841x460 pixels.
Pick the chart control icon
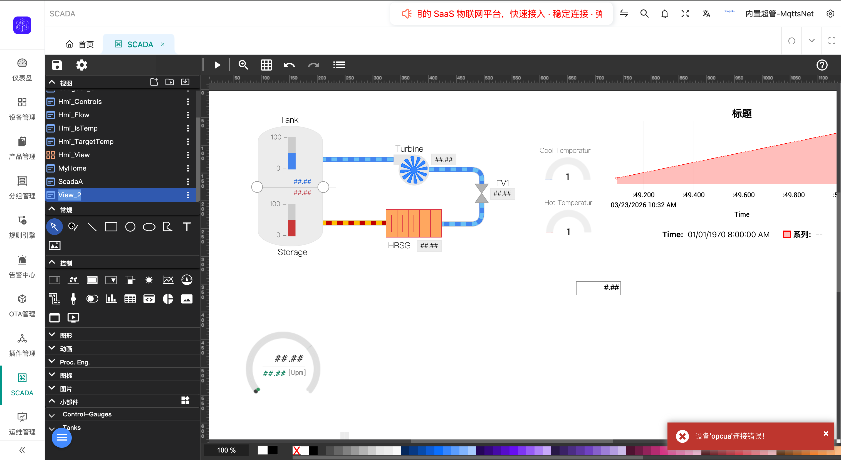(x=168, y=280)
